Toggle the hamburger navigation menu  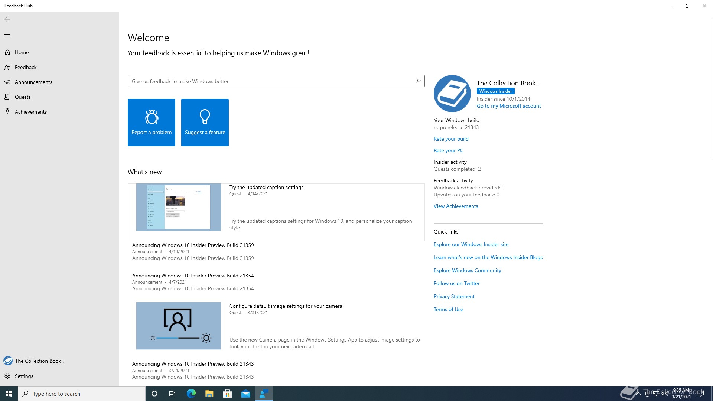(7, 35)
